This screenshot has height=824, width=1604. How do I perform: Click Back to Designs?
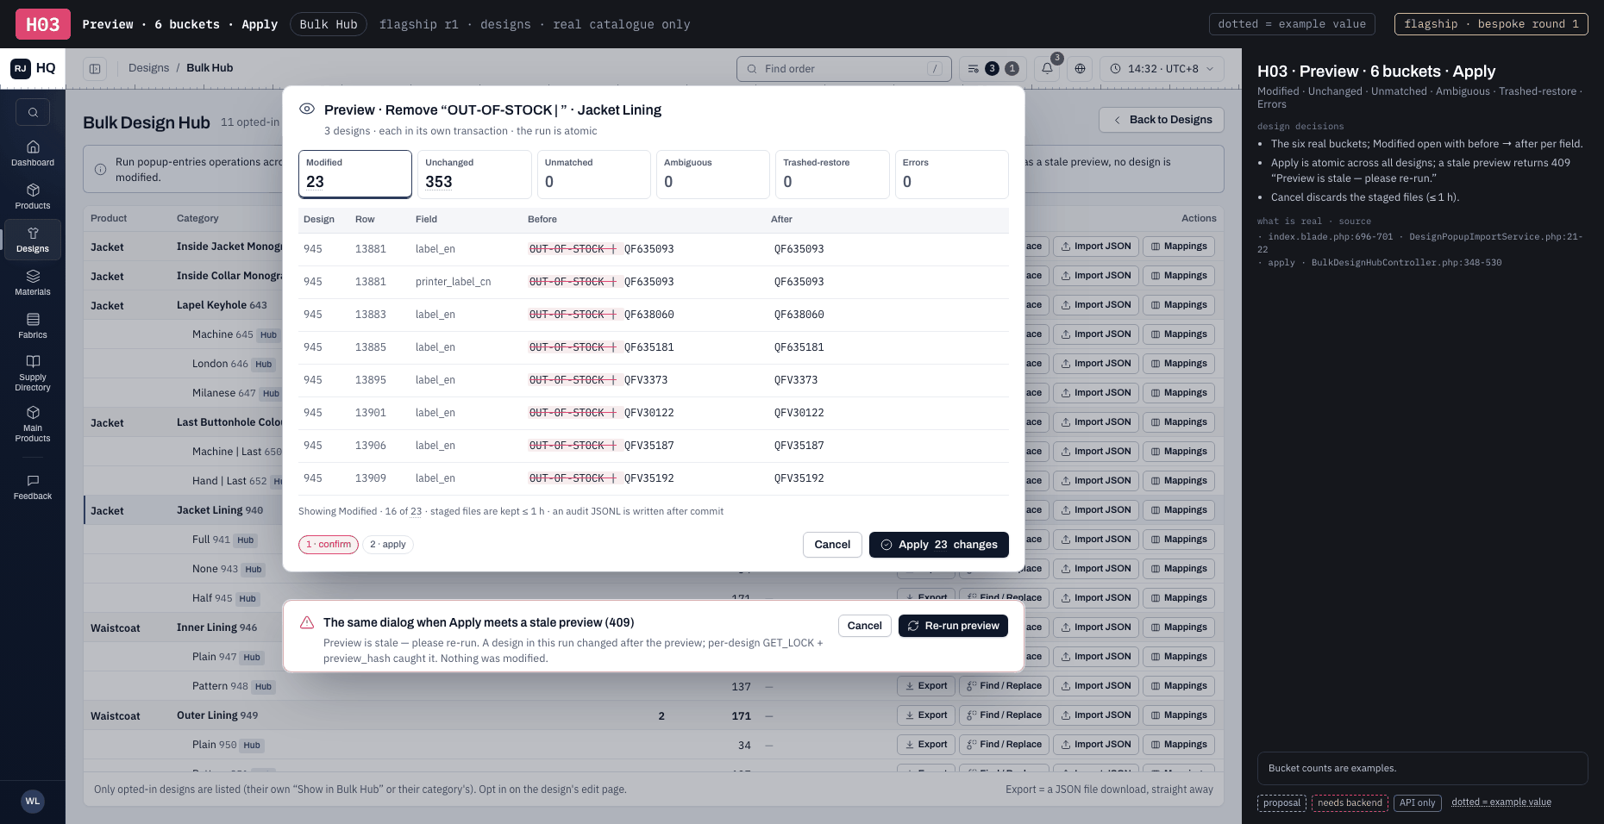pyautogui.click(x=1162, y=120)
